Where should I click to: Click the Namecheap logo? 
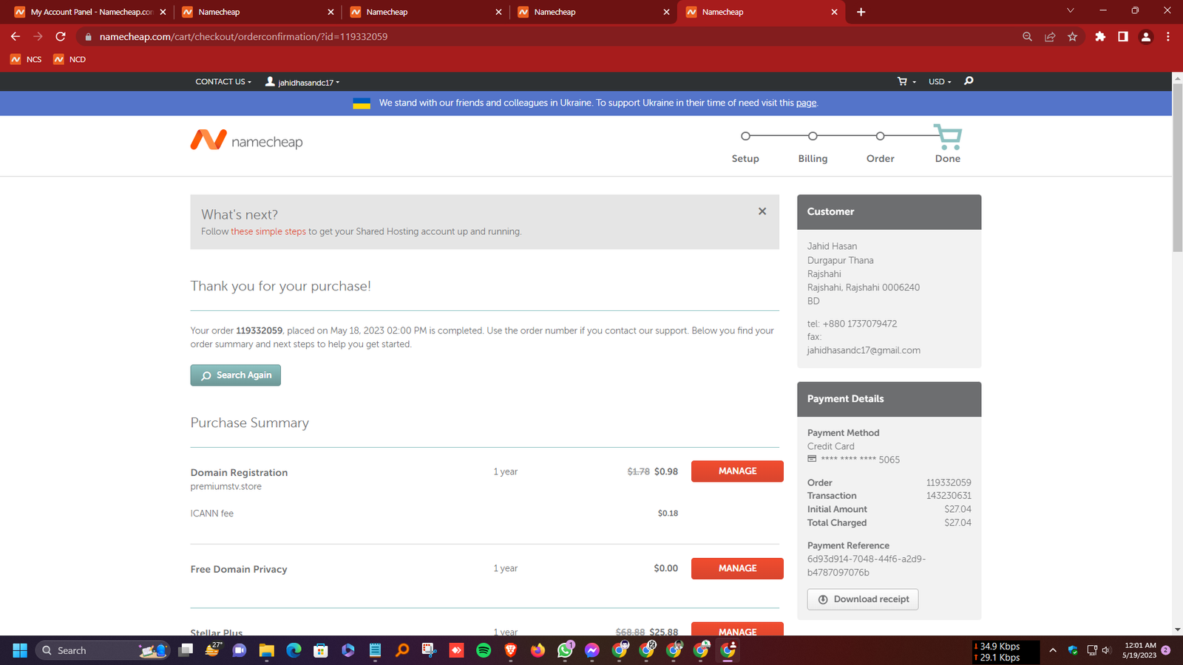tap(246, 140)
